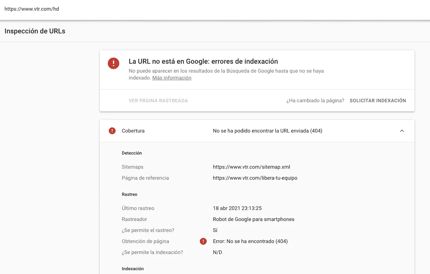The image size is (430, 274).
Task: Click the error icon next to Obtención de página
Action: [x=203, y=241]
